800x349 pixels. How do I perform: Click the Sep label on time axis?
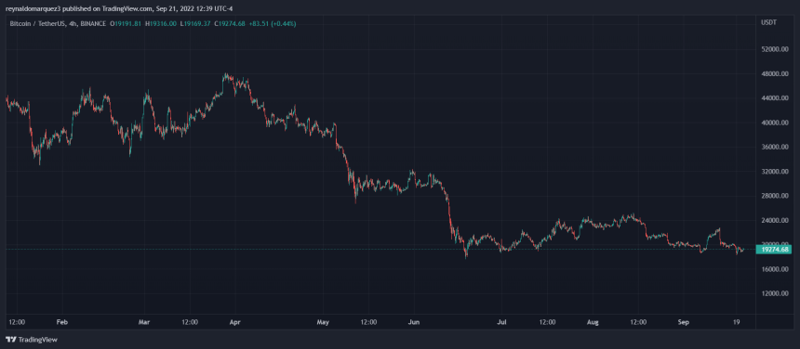(684, 322)
